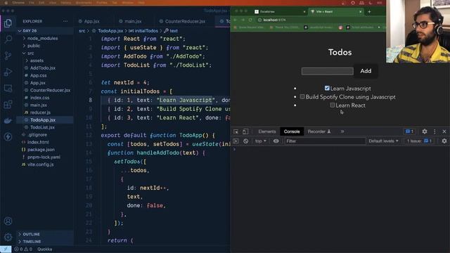Toggle DevTools device toolbar icon

point(245,131)
